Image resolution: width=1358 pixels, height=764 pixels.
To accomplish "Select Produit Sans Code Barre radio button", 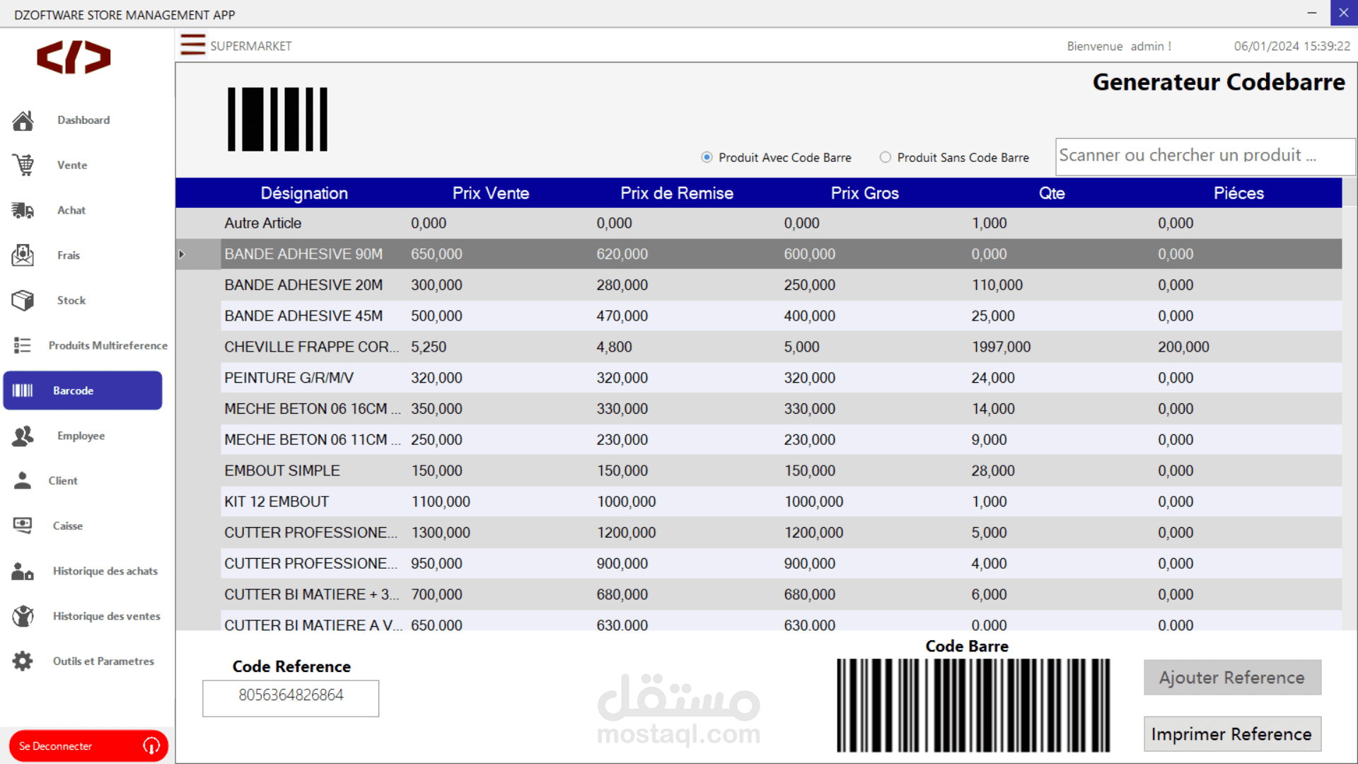I will click(885, 157).
